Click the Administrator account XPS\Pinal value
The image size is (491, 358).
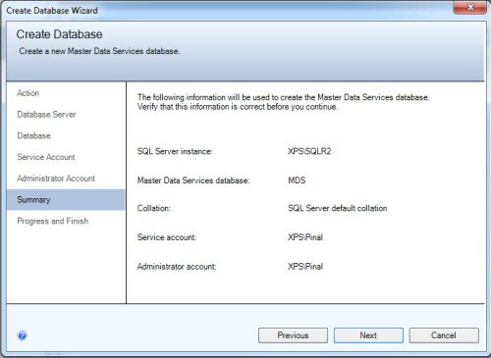click(x=305, y=267)
